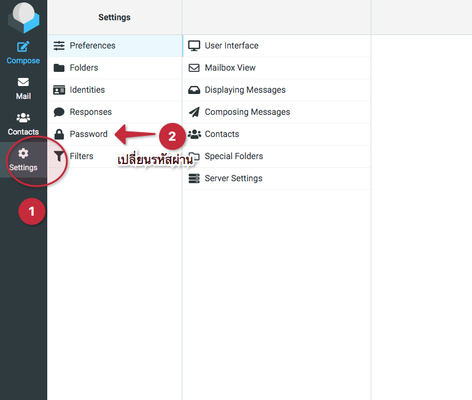Screen dimensions: 472x400
Task: Click the Folders folder icon
Action: pyautogui.click(x=59, y=68)
